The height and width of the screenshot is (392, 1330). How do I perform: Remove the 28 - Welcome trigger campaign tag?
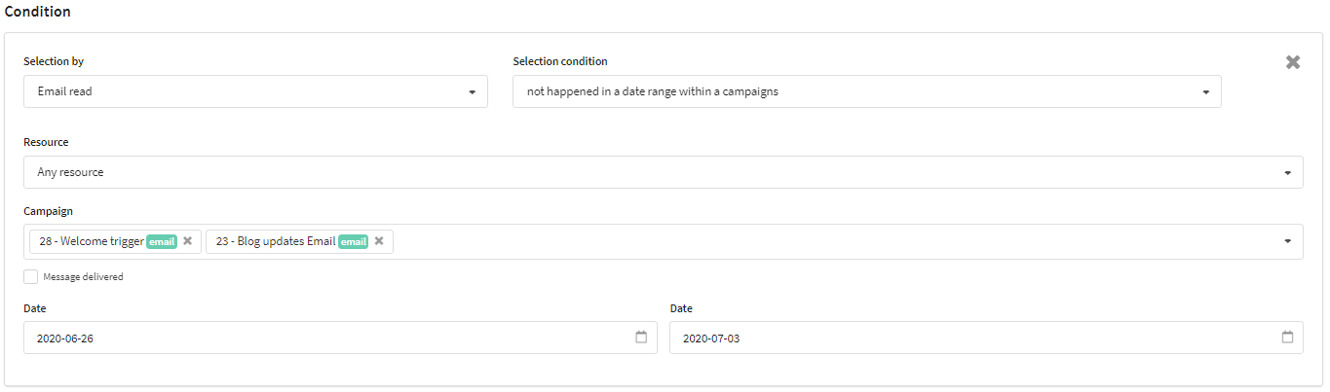[187, 241]
